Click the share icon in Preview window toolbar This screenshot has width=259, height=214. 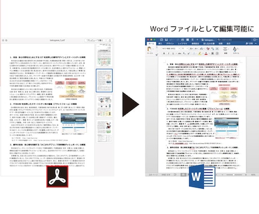pos(110,41)
